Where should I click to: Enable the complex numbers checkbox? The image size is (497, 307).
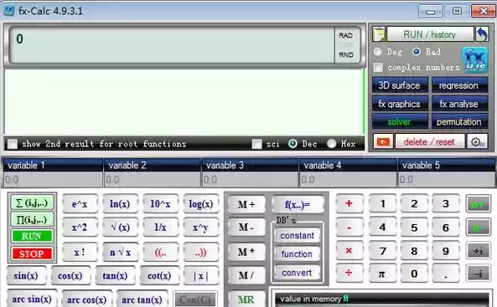coord(378,68)
